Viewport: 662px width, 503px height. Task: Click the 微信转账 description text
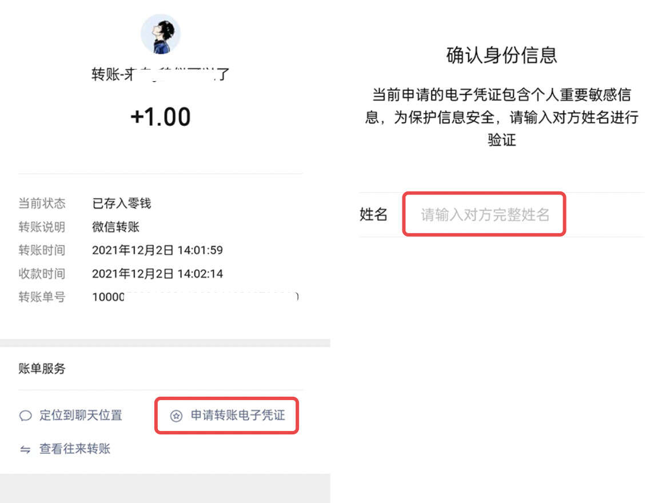tap(115, 227)
